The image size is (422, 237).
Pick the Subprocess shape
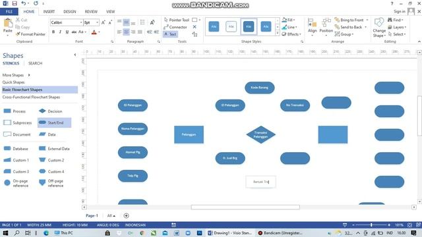pos(17,122)
